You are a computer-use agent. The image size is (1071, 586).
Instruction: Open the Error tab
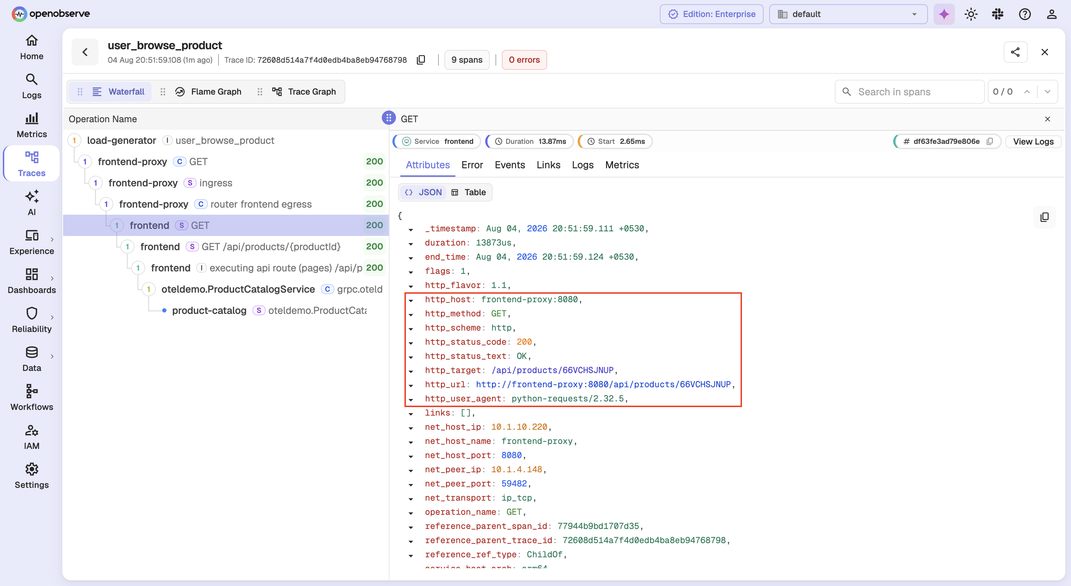[x=472, y=165]
